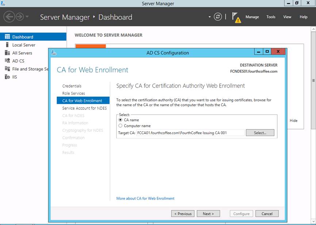Screen dimensions: 316x225
Task: Open dropdown arrow beside refresh icon
Action: click(209, 17)
